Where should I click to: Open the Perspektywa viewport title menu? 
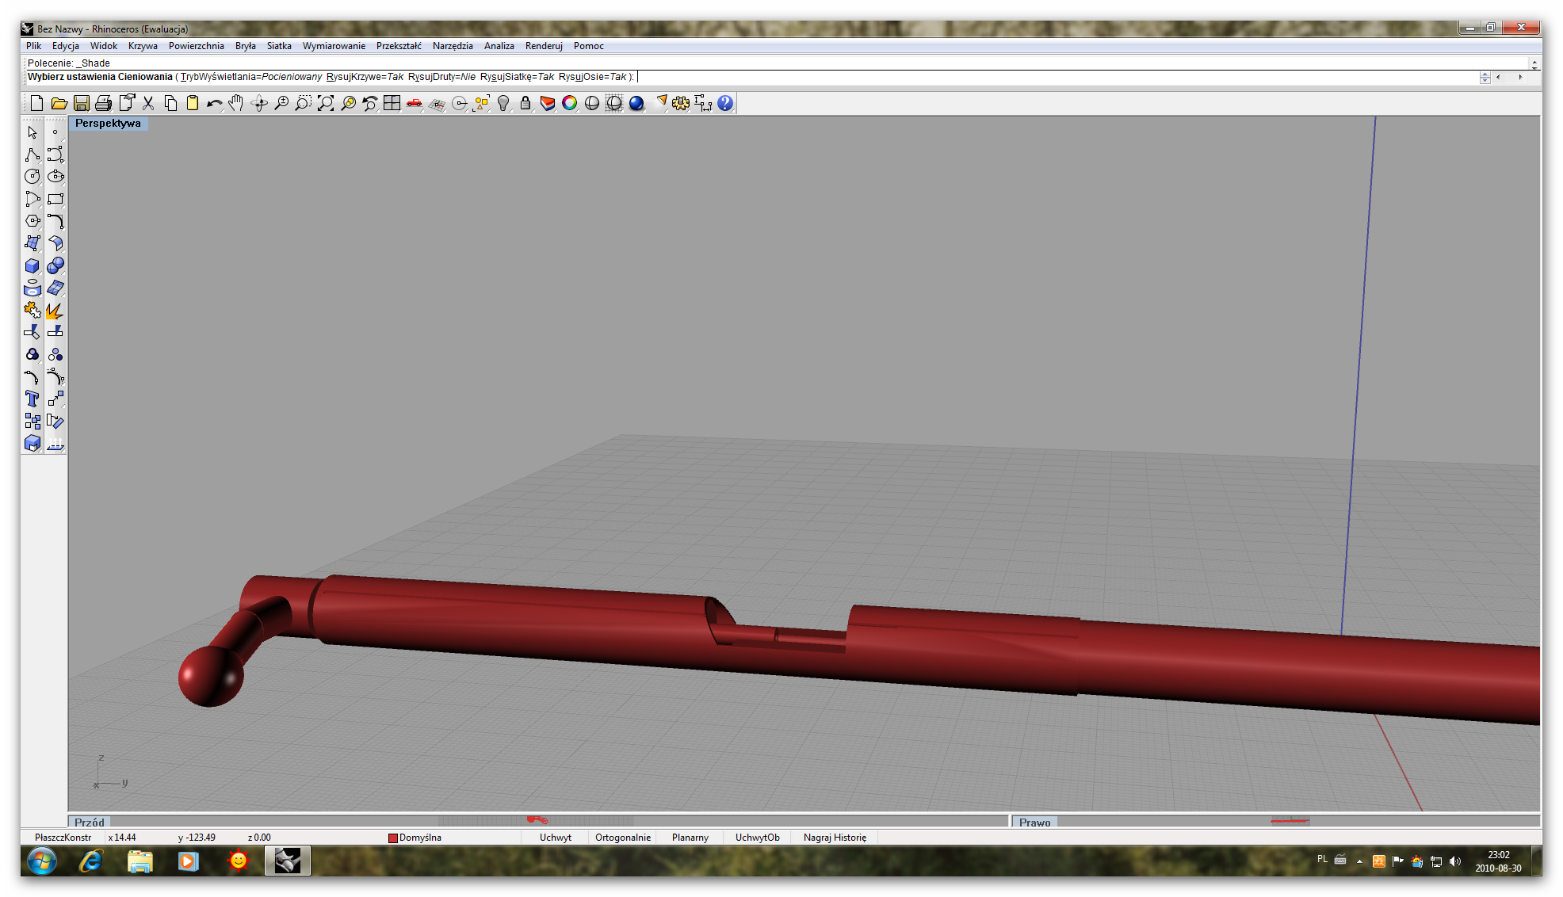click(x=108, y=124)
